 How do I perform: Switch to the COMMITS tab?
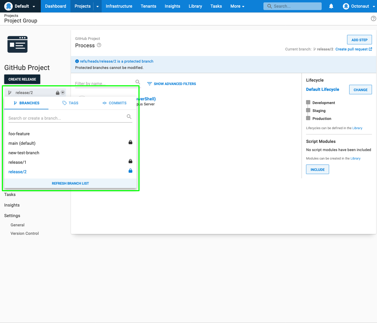tap(114, 103)
